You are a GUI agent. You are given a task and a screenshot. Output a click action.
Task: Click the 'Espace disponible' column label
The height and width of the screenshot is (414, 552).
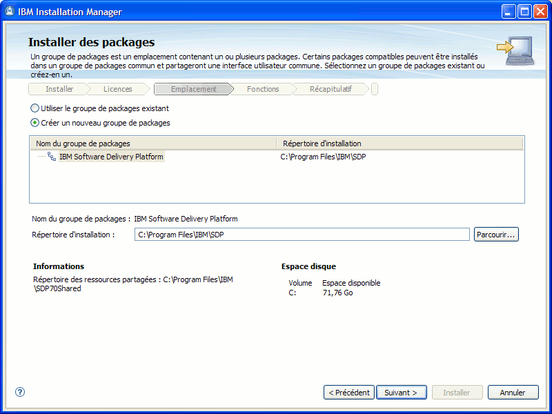(351, 283)
